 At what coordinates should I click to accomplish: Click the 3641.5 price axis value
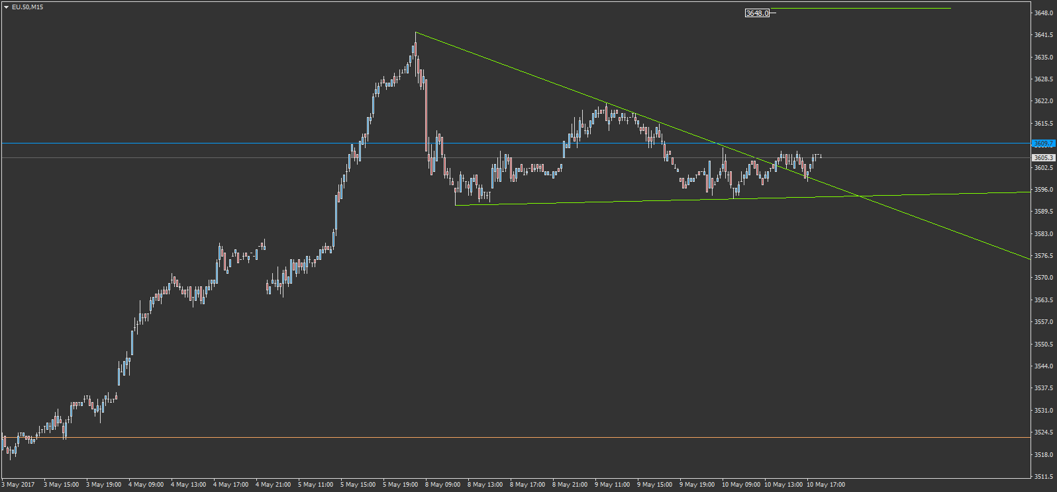point(1044,35)
